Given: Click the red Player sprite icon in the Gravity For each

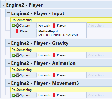Looking at the screenshot, I should click(x=54, y=55).
